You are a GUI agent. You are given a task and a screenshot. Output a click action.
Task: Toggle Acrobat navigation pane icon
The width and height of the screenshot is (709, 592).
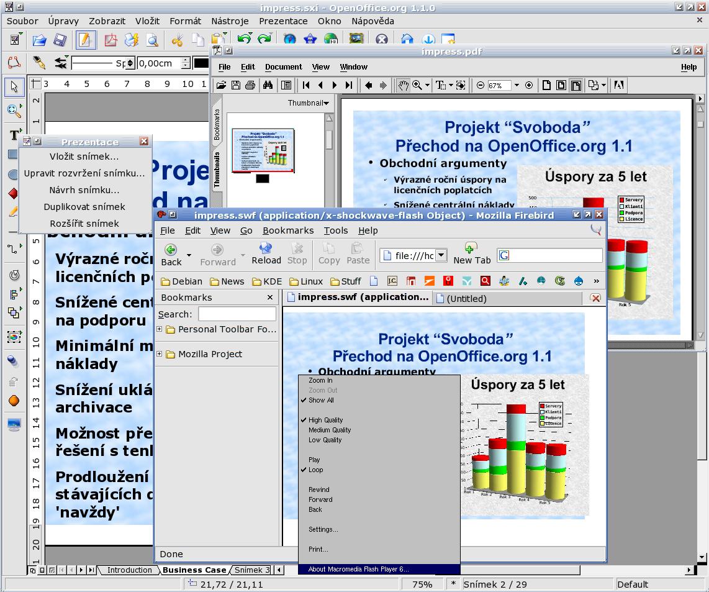tap(286, 85)
